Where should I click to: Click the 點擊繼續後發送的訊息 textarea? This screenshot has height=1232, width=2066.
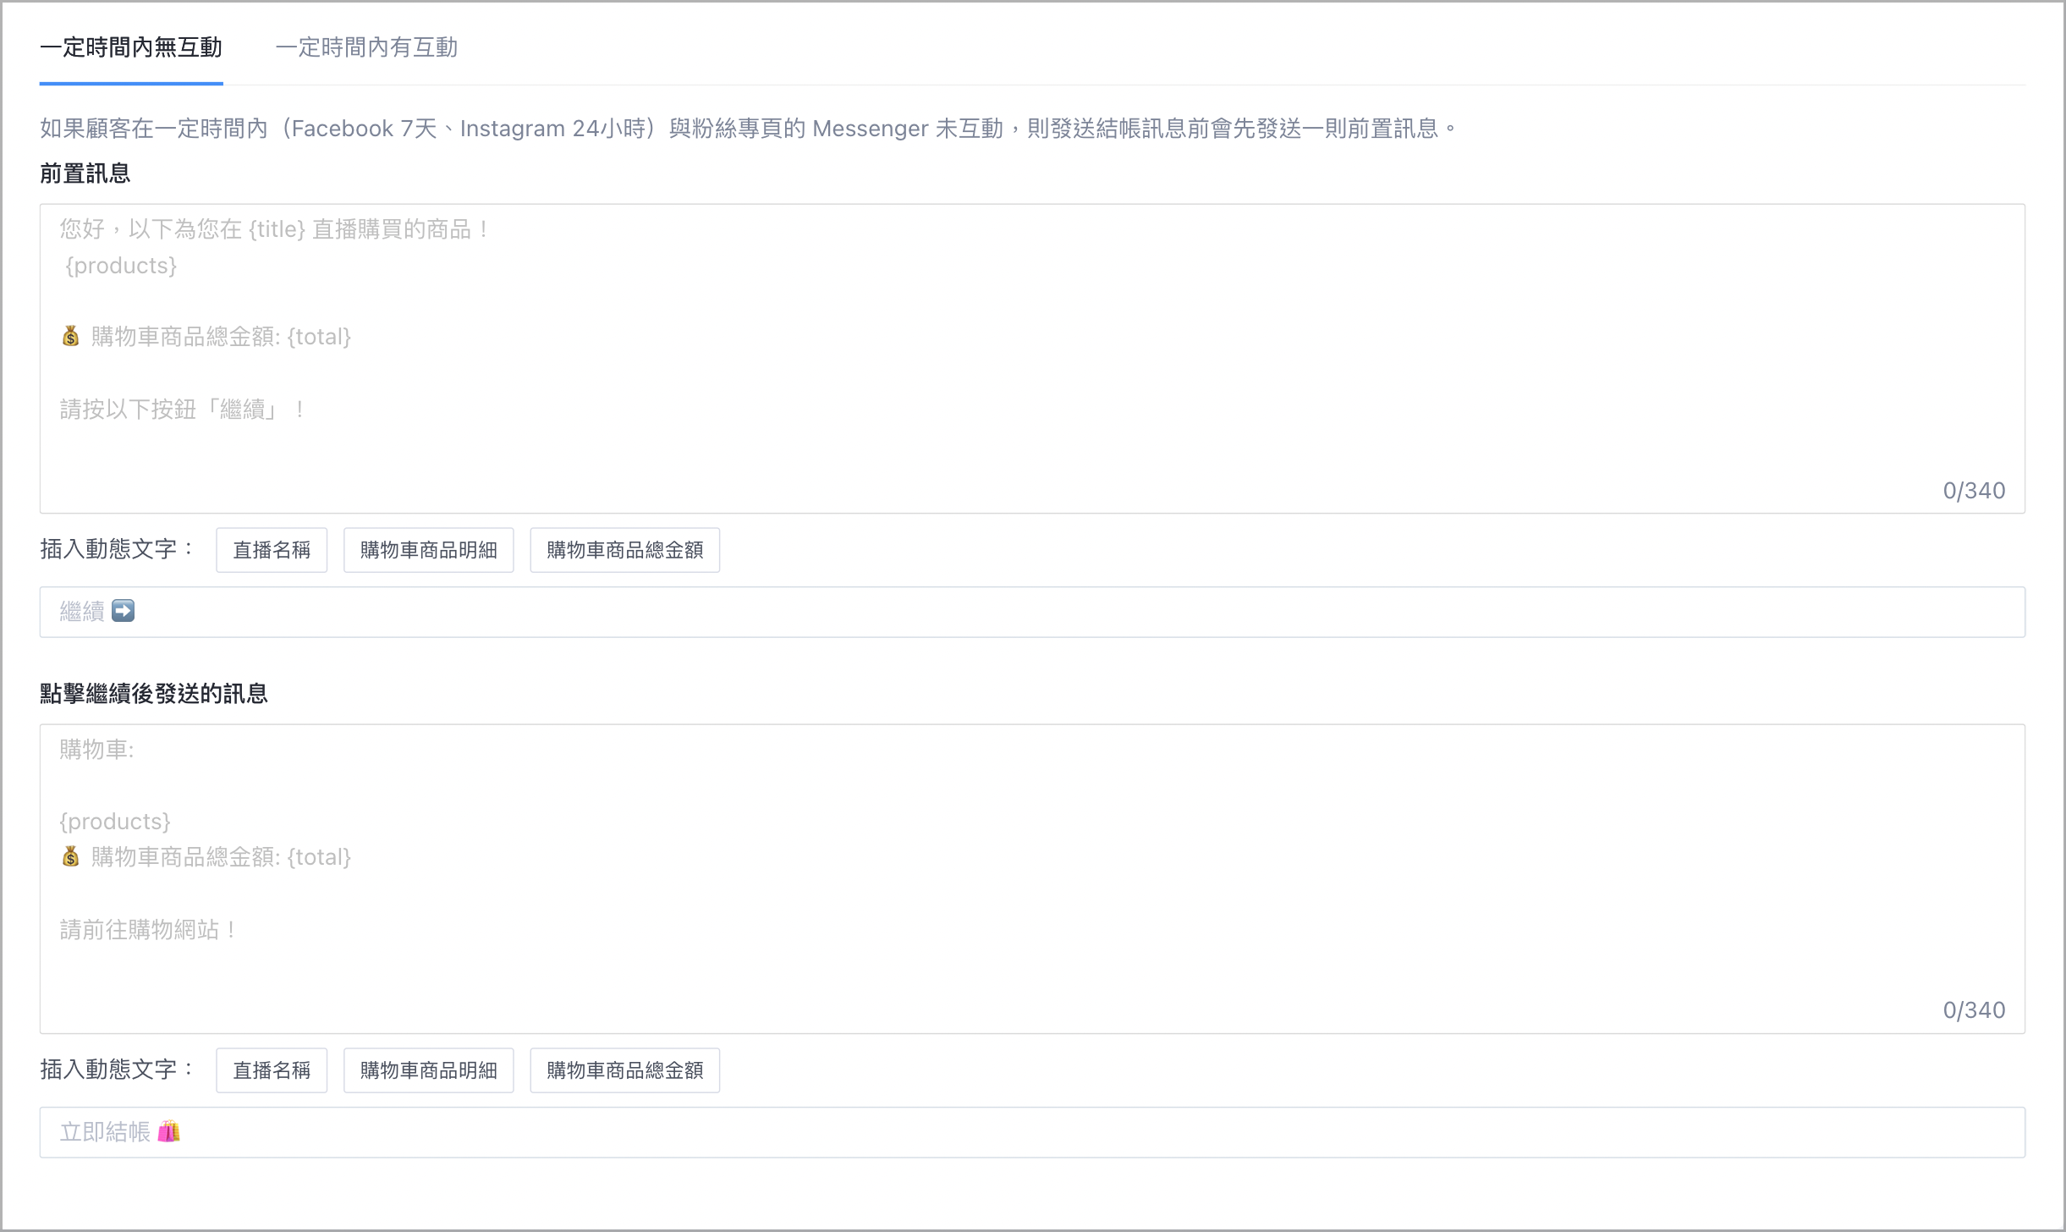1032,878
